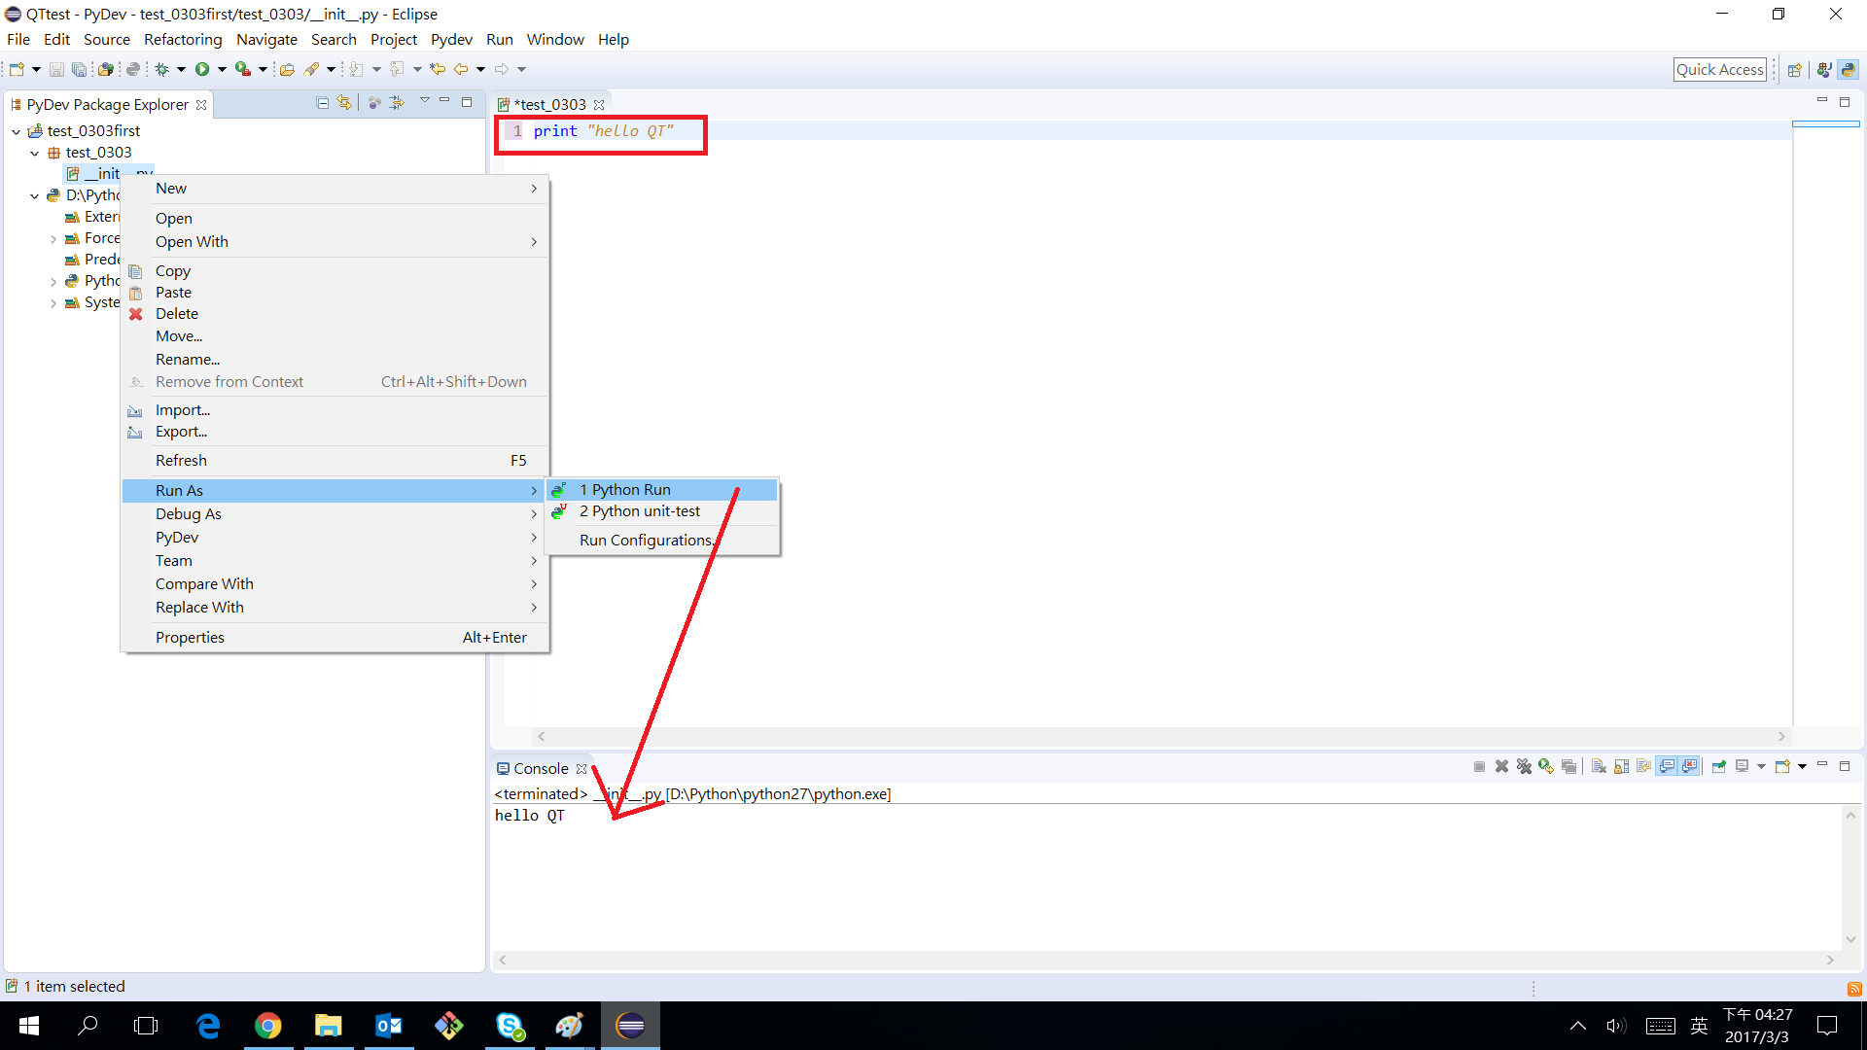Image resolution: width=1867 pixels, height=1050 pixels.
Task: Click the console vertical scrollbar
Action: click(1850, 877)
